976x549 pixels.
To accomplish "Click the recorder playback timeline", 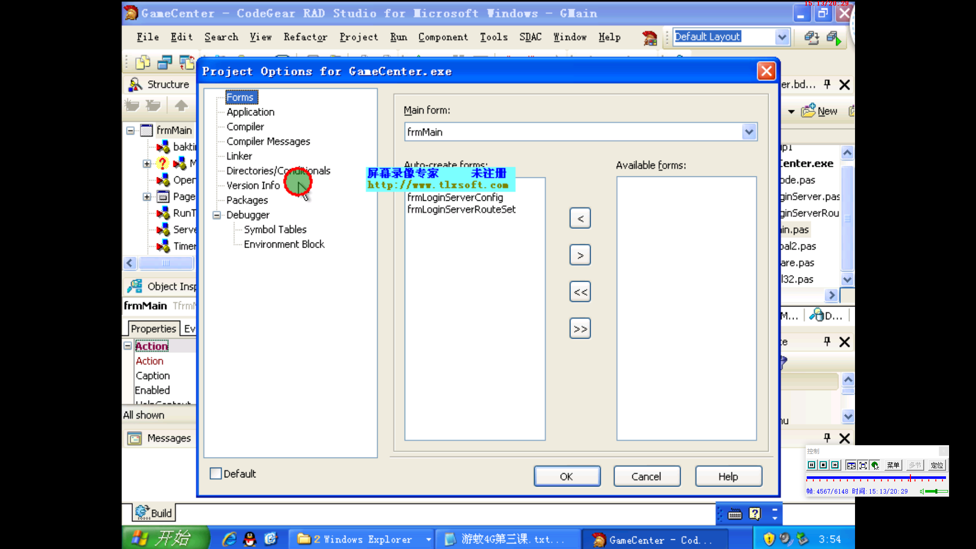I will pos(876,478).
